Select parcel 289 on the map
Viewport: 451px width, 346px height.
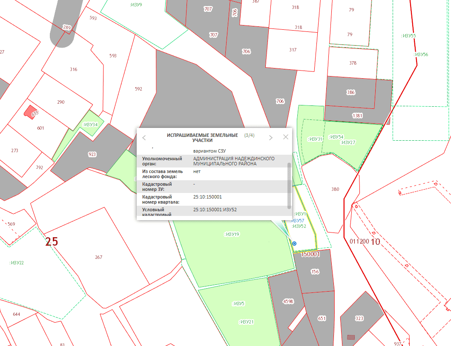coord(67,28)
